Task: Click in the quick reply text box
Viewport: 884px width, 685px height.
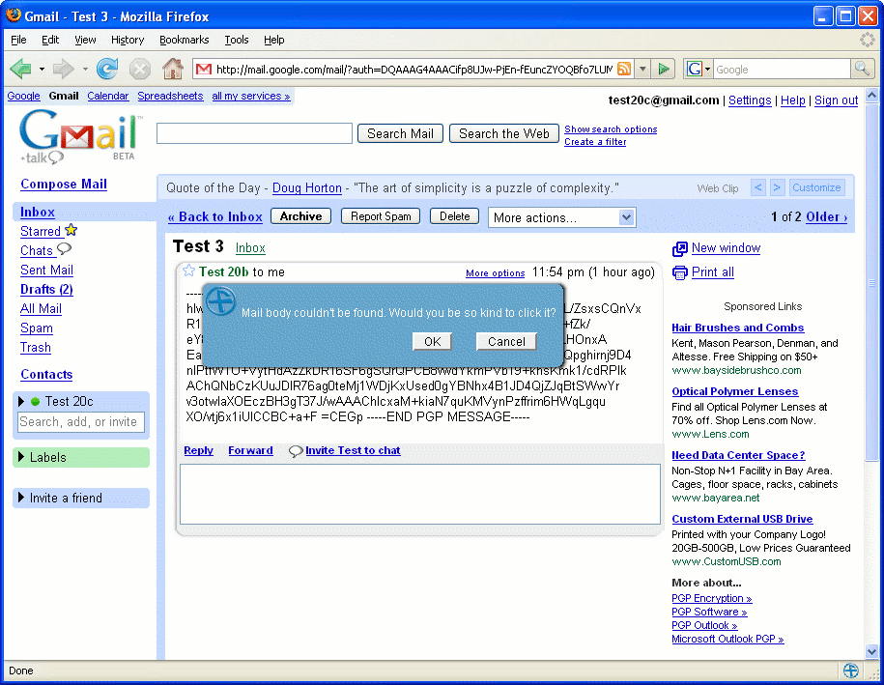Action: click(x=420, y=494)
